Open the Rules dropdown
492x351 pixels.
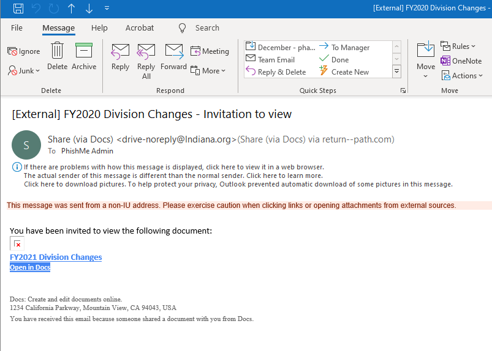[x=458, y=46]
